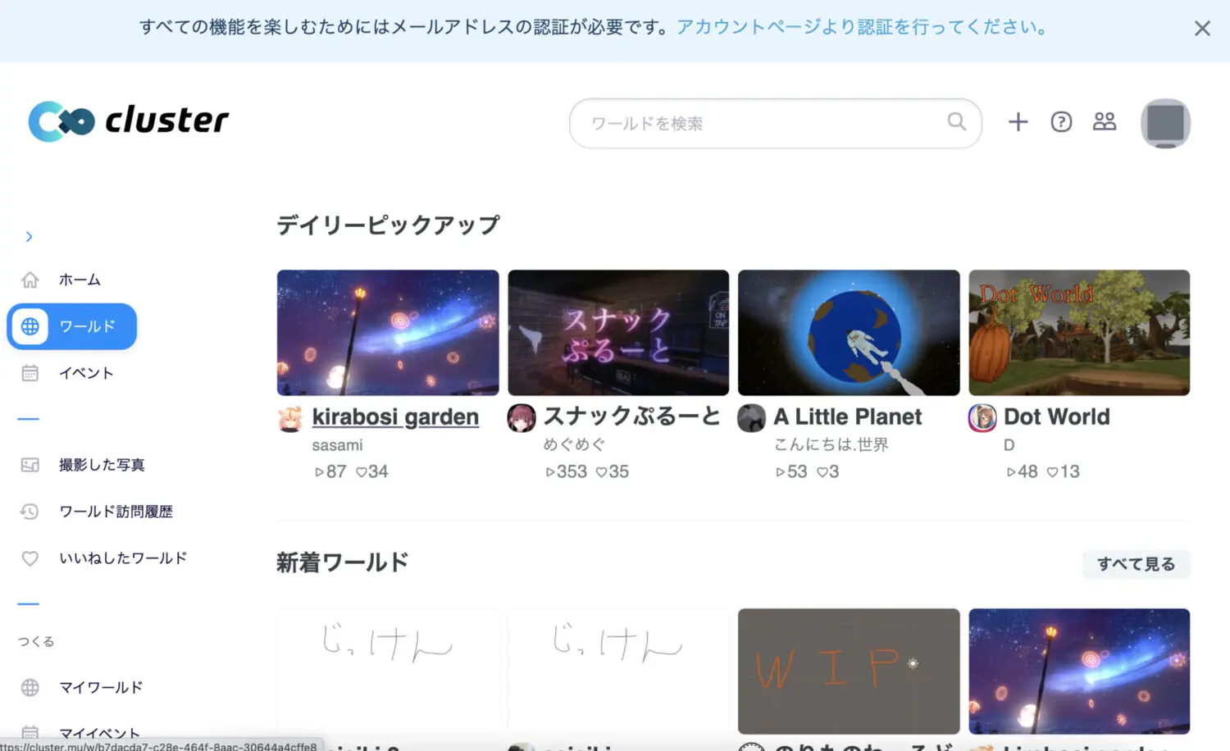The height and width of the screenshot is (751, 1230).
Task: Click the Dot World creator avatar
Action: pyautogui.click(x=982, y=418)
